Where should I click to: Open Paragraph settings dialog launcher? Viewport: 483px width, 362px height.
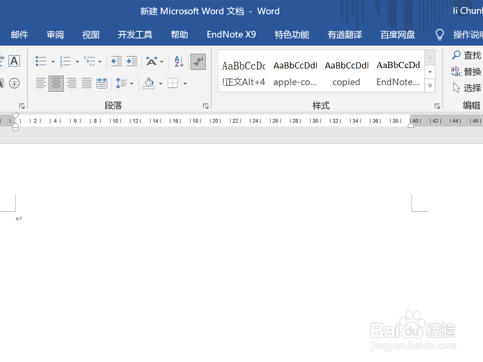[206, 106]
